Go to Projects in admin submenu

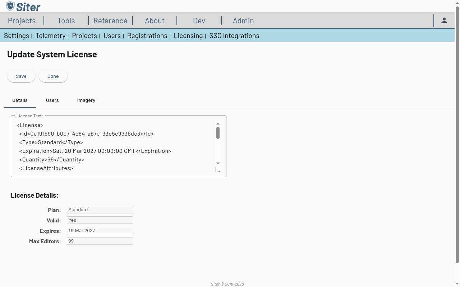click(x=84, y=36)
